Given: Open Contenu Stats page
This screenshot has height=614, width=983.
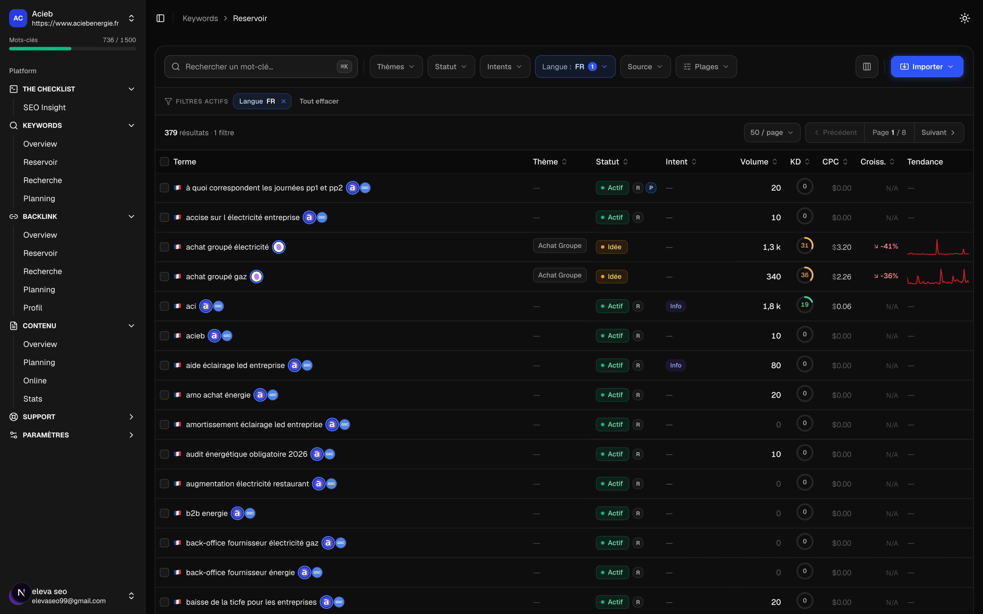Looking at the screenshot, I should pyautogui.click(x=33, y=399).
